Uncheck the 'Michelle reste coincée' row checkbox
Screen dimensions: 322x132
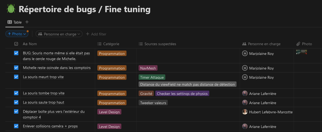tap(16, 68)
